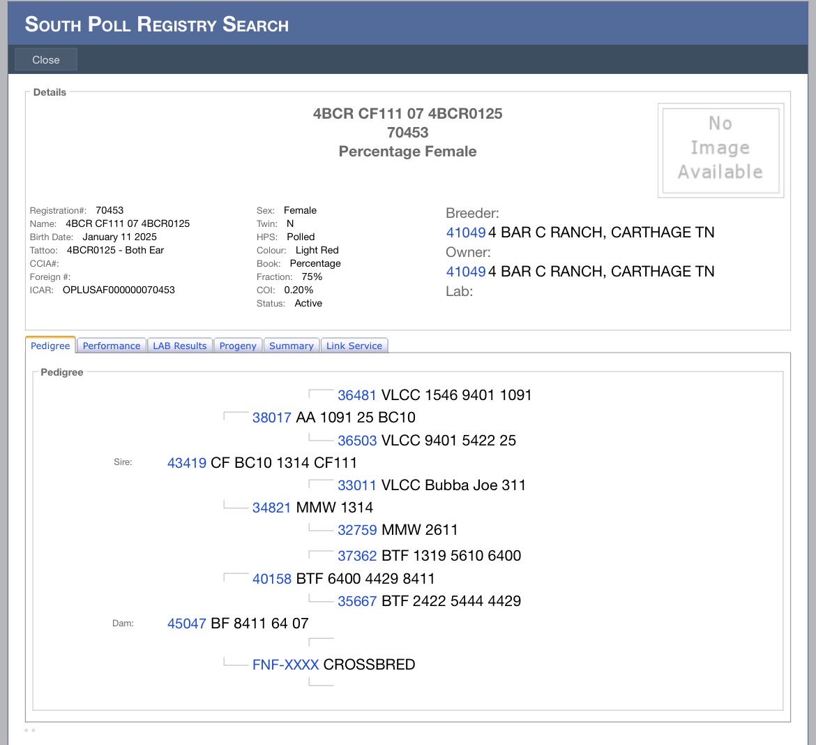The width and height of the screenshot is (816, 745).
Task: Open breeder link 41049
Action: (x=465, y=233)
